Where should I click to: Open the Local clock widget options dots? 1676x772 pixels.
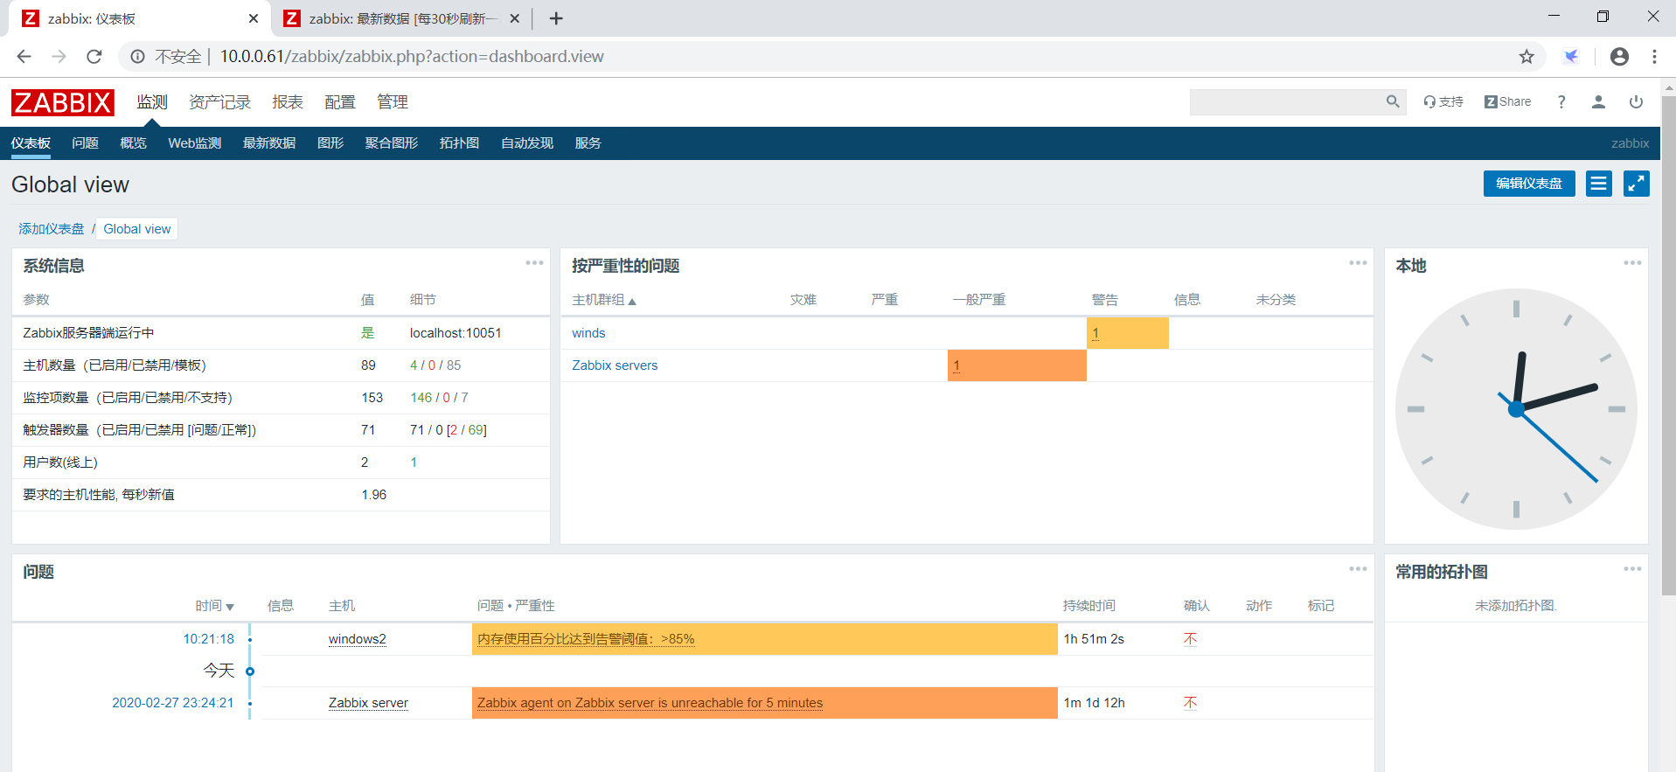click(1632, 263)
